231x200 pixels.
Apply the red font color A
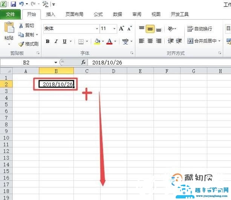[x=109, y=41]
